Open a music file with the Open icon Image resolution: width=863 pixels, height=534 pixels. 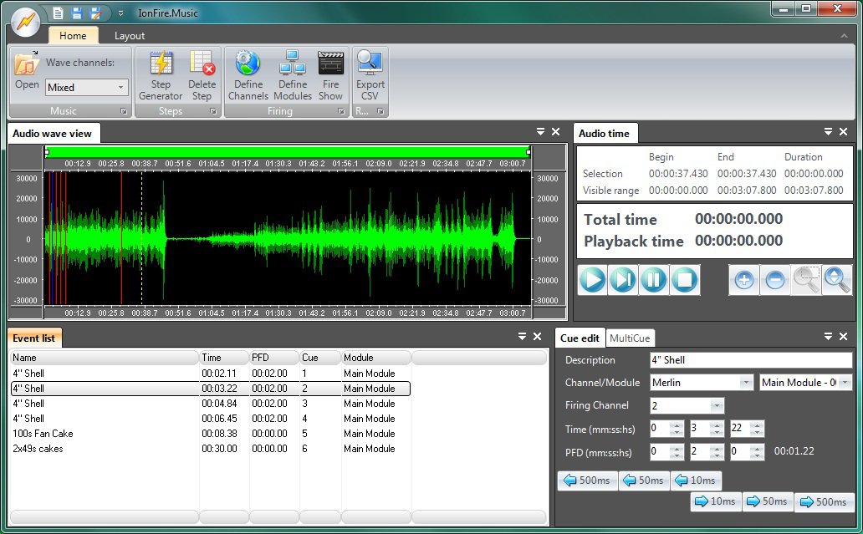click(27, 70)
